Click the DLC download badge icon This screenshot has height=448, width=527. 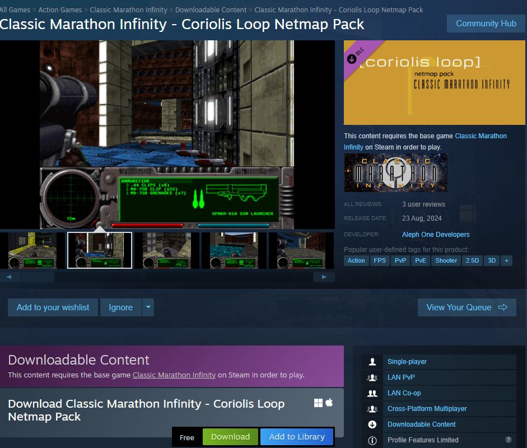[352, 59]
